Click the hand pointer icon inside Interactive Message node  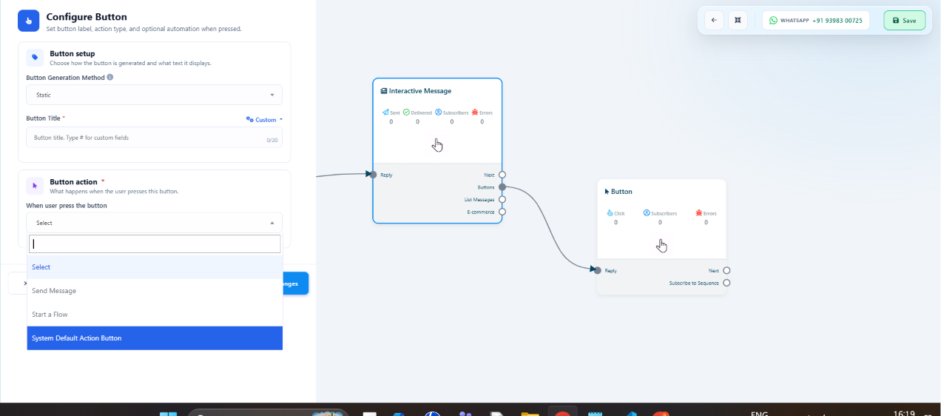click(x=437, y=145)
